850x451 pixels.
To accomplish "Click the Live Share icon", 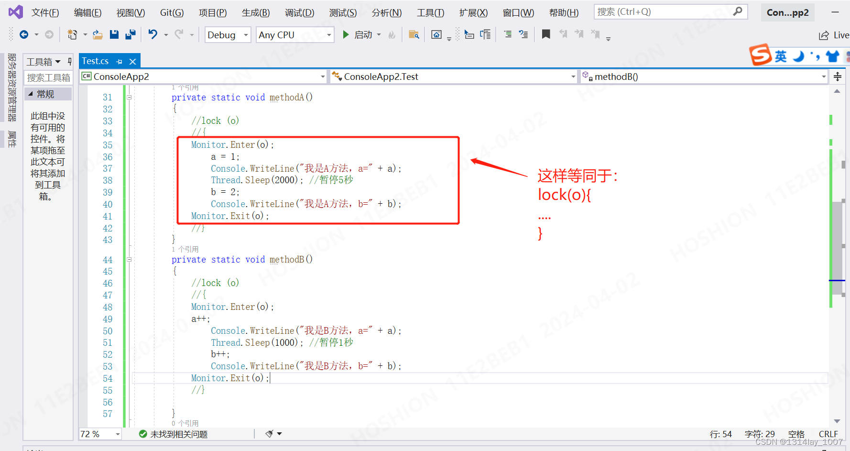I will point(824,35).
